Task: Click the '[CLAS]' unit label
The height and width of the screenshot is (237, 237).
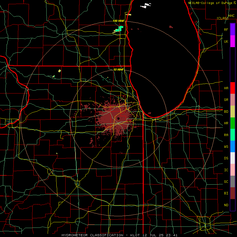Action: (x=223, y=18)
